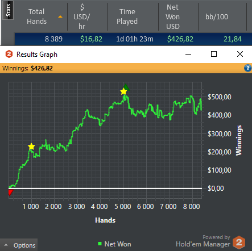Maximize the Results Graph window

tap(214, 54)
